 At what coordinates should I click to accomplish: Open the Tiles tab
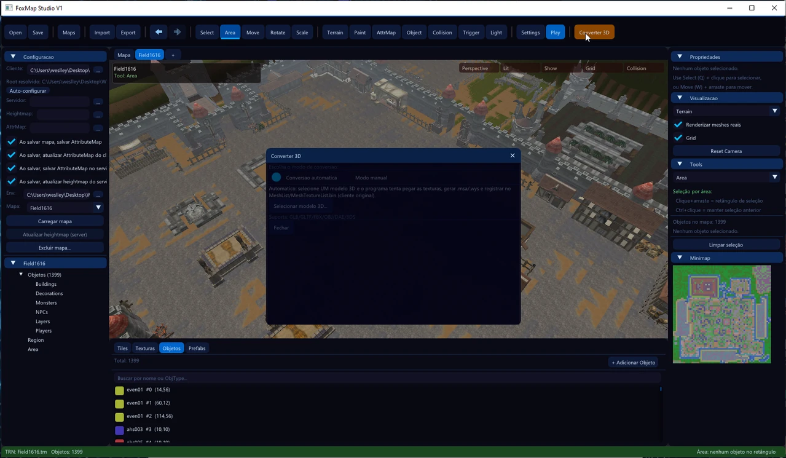tap(122, 348)
